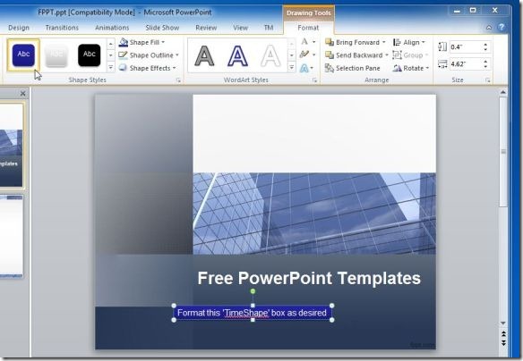Image resolution: width=523 pixels, height=361 pixels.
Task: Close the slide thumbnails pane
Action: [x=22, y=94]
